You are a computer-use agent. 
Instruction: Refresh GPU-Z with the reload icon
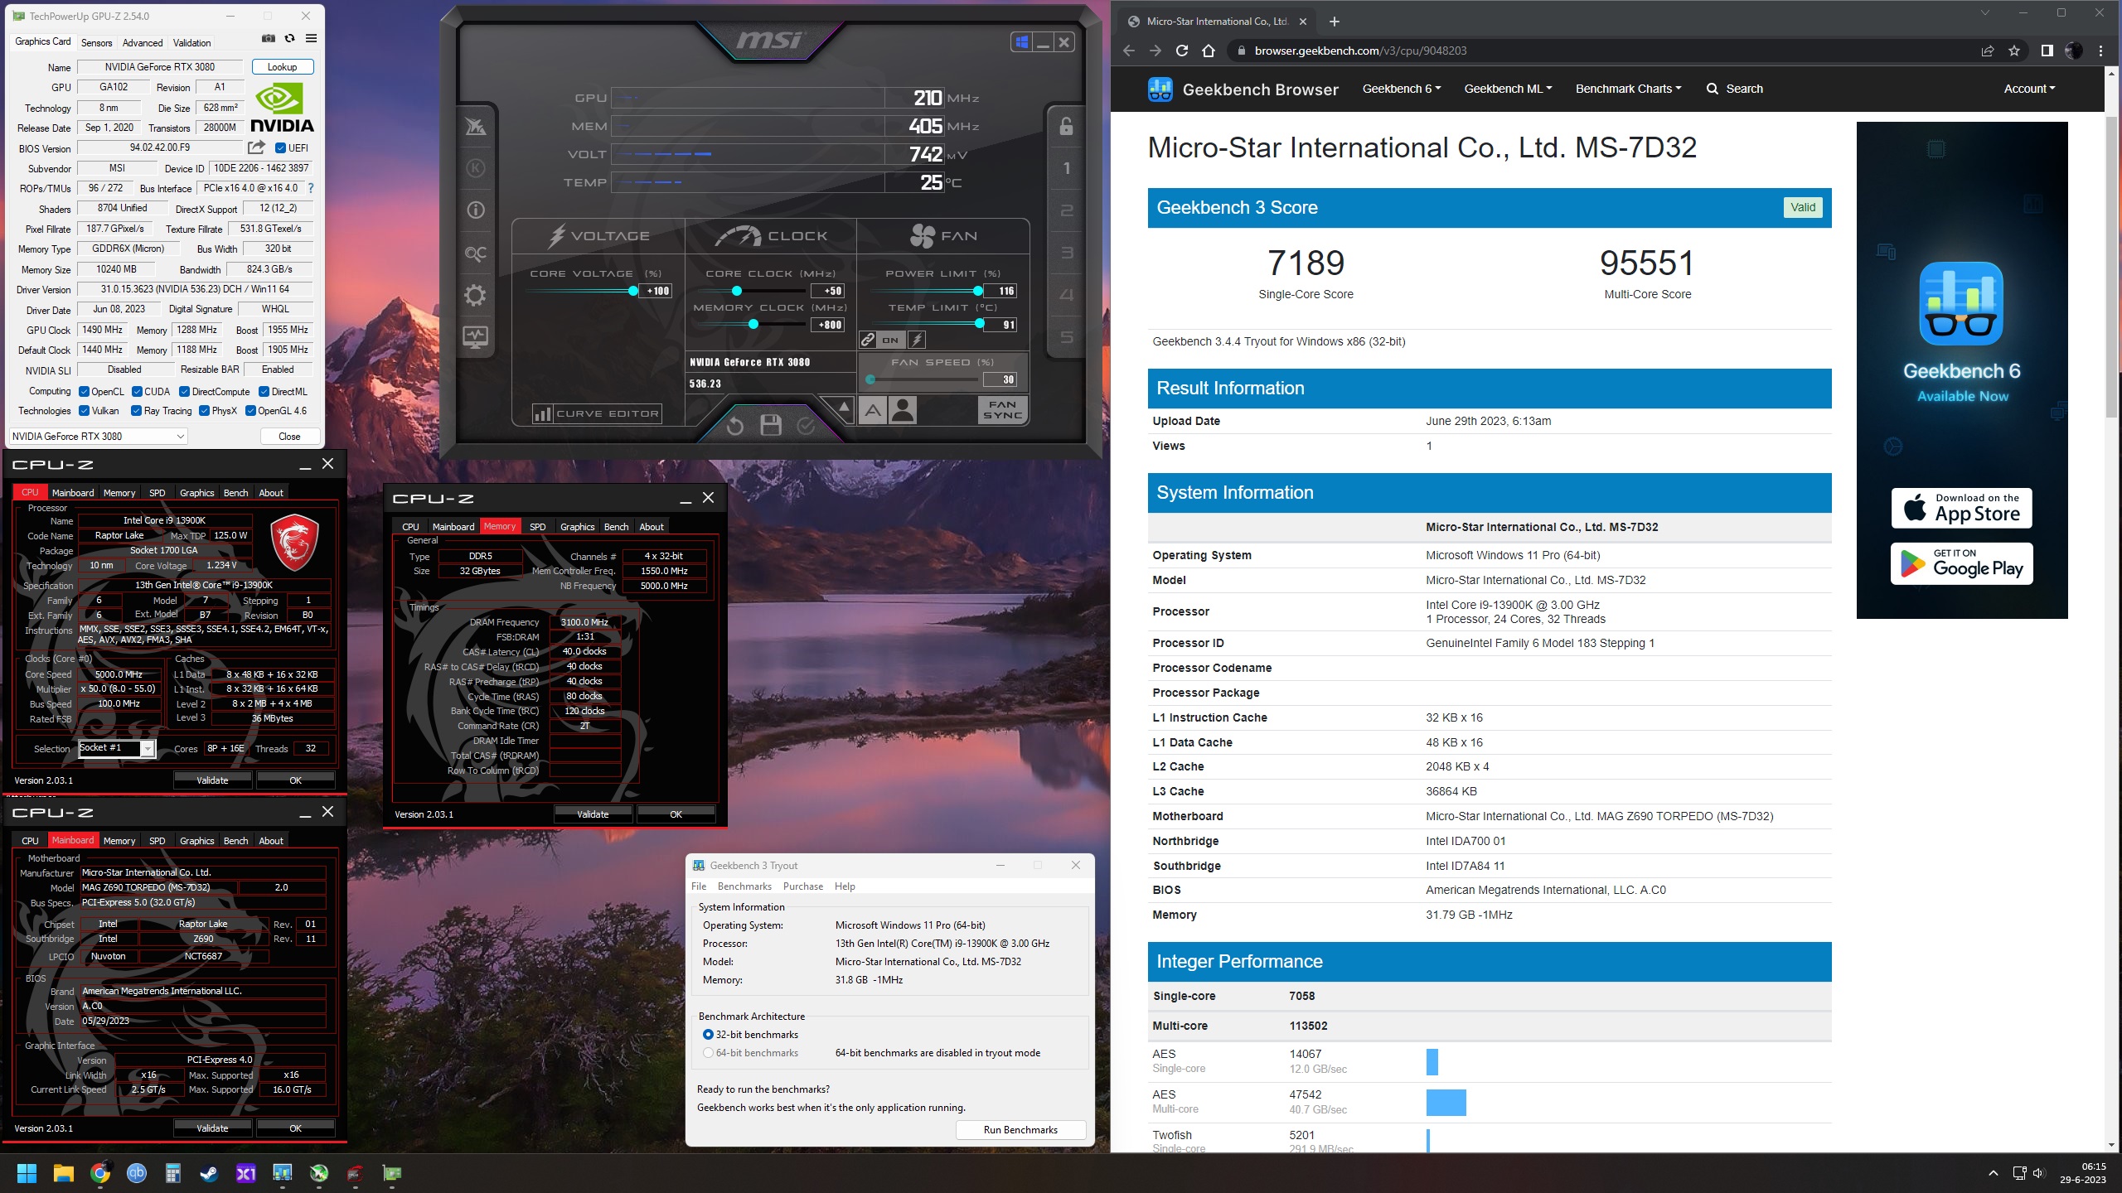coord(289,39)
